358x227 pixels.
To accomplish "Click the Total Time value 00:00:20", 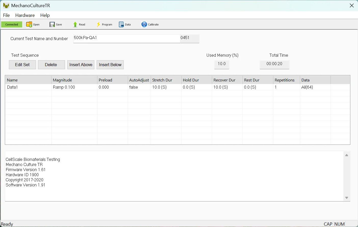I will [274, 65].
